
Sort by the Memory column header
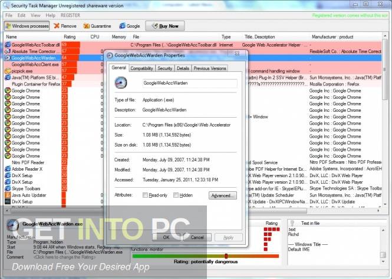(x=118, y=36)
